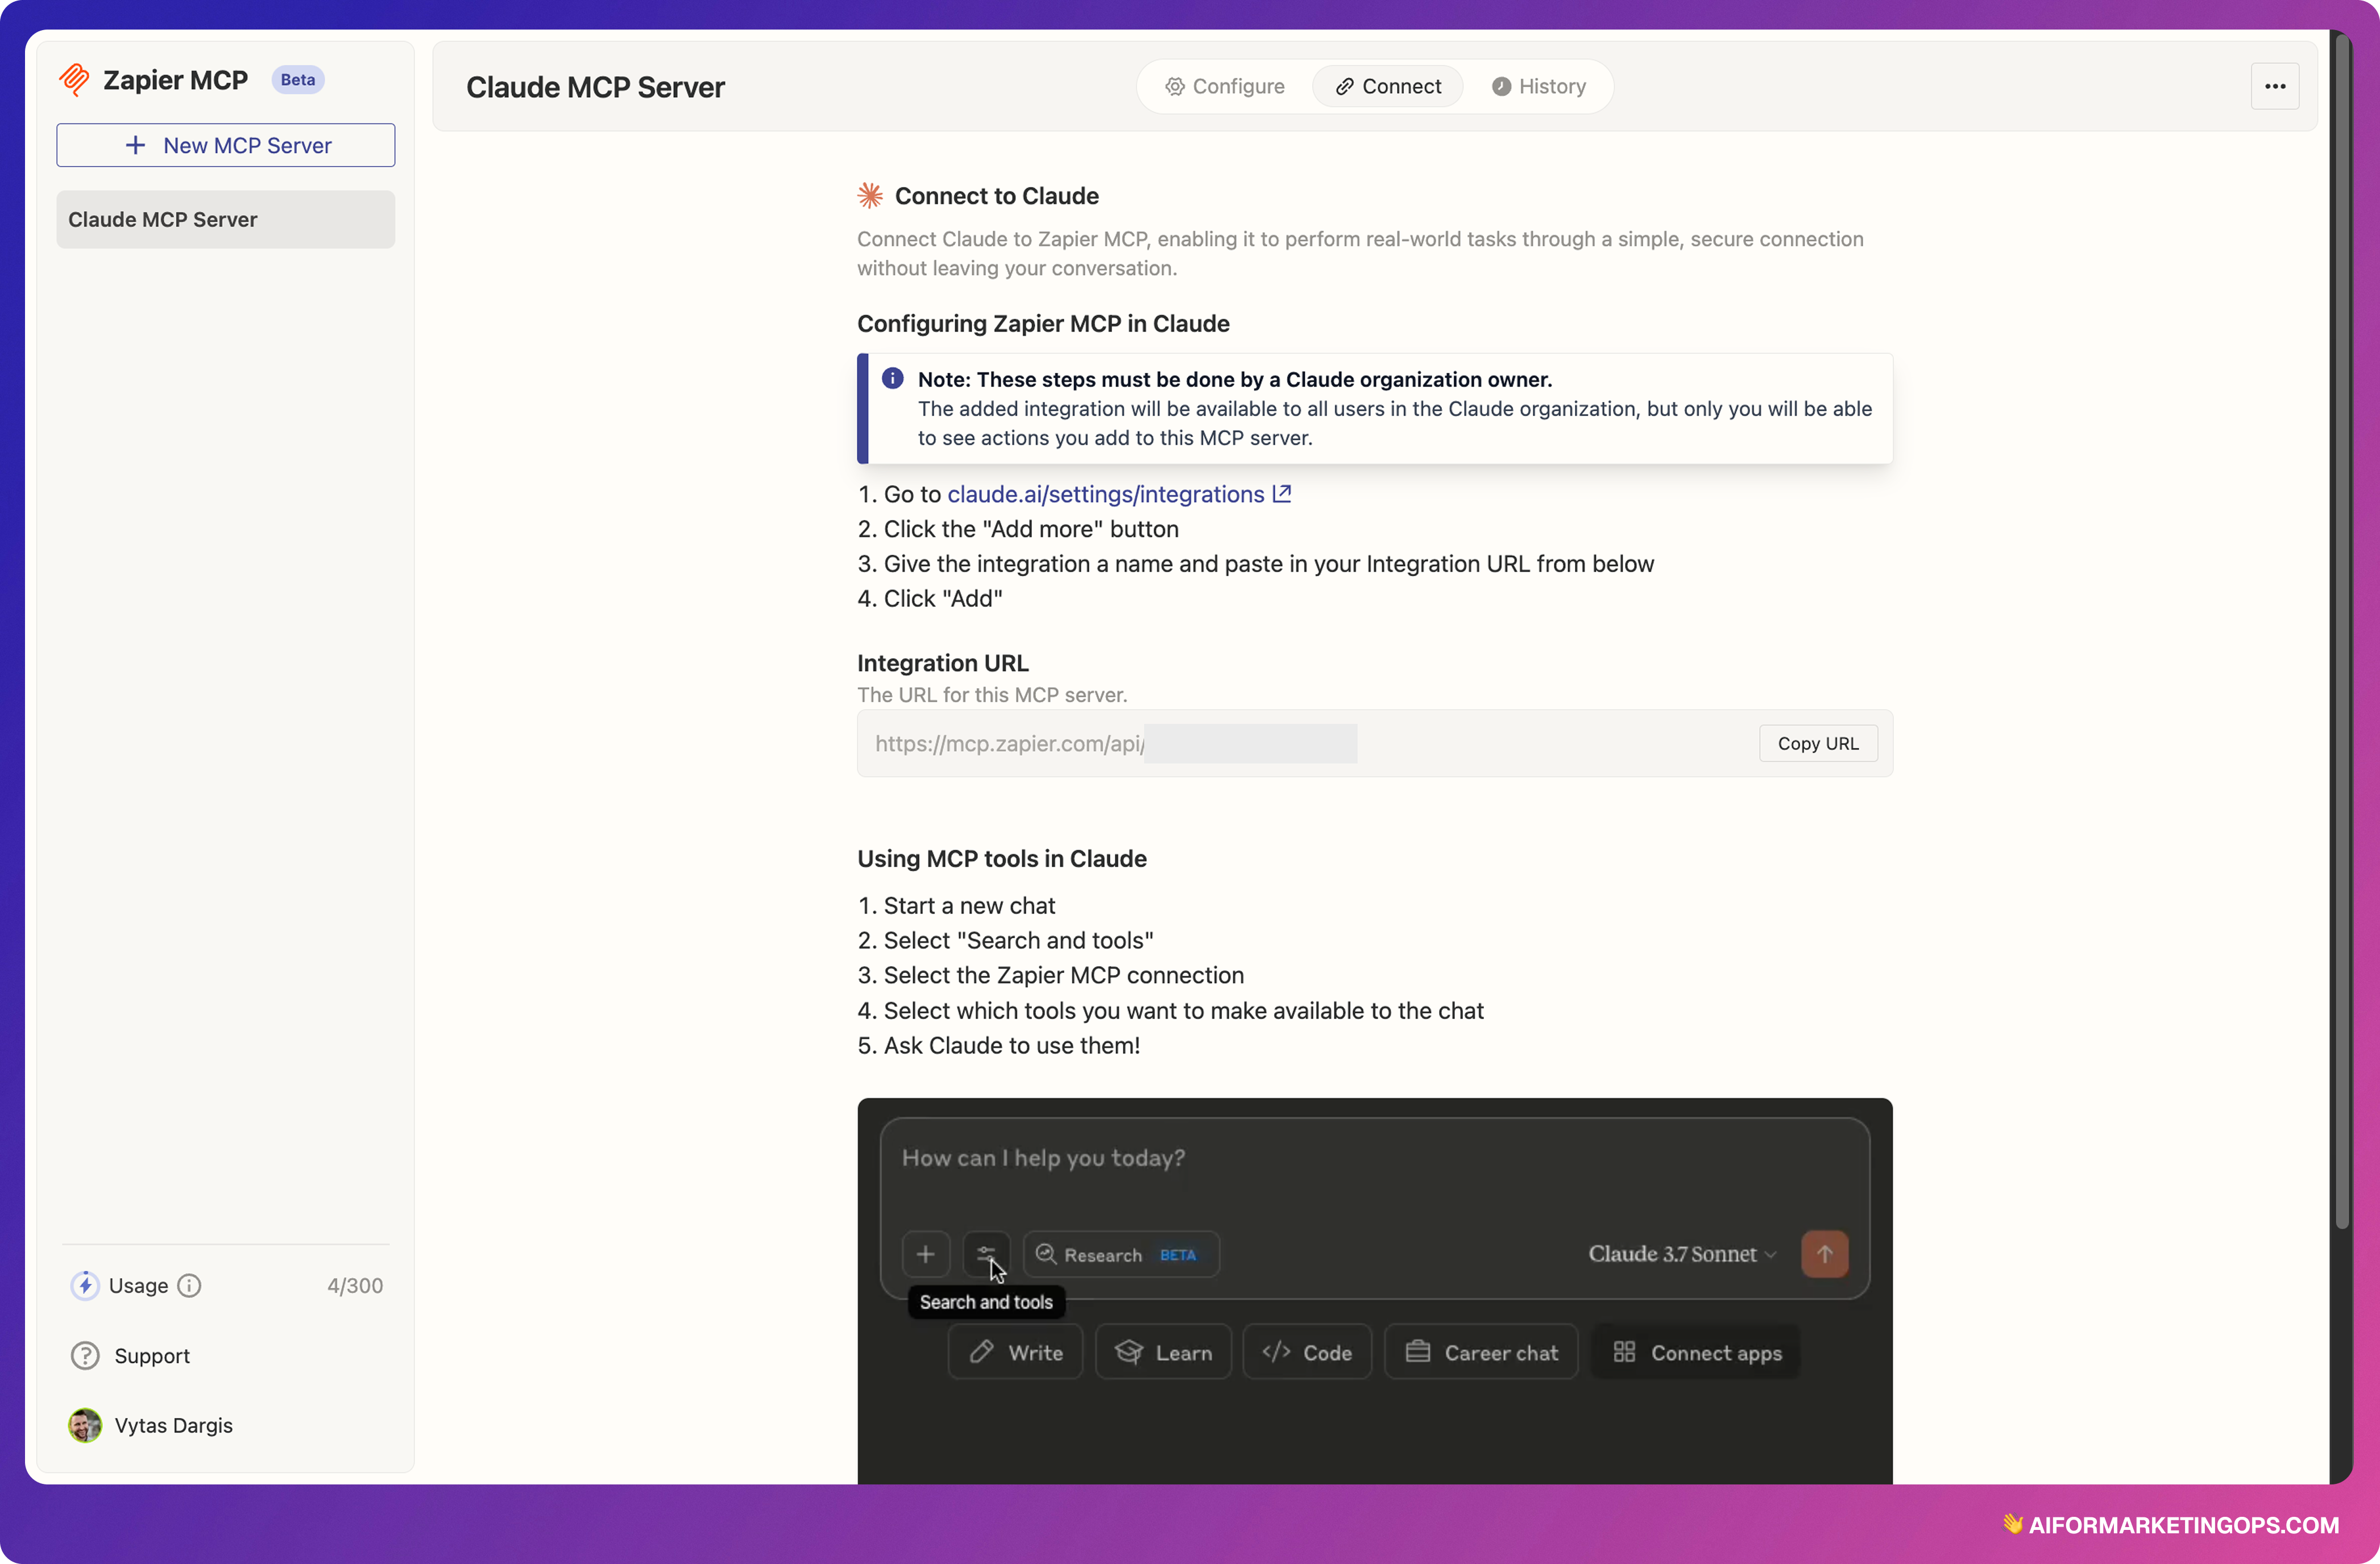Click the Search and tools slider icon

coord(986,1254)
